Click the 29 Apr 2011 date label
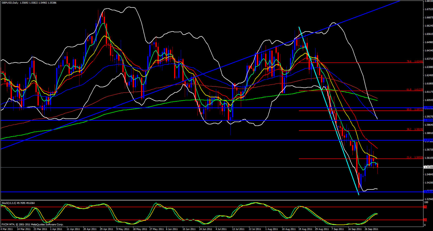The height and width of the screenshot is (231, 433). [106, 229]
